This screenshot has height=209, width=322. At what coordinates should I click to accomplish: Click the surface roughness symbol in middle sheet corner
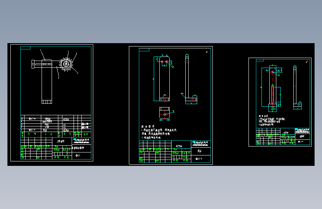[x=206, y=52]
